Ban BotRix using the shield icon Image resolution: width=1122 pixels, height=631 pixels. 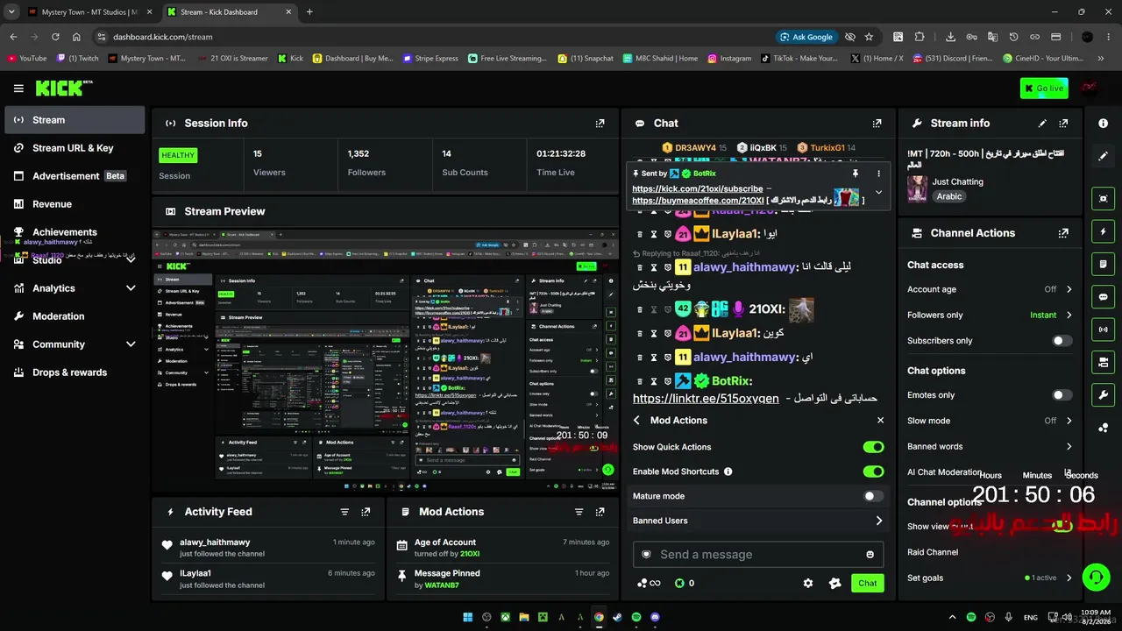click(667, 381)
